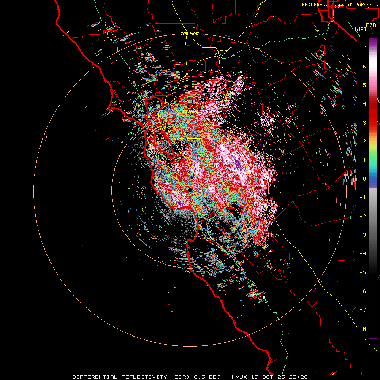380x380 pixels.
Task: Select the 7 value on the color scale
Action: (364, 47)
